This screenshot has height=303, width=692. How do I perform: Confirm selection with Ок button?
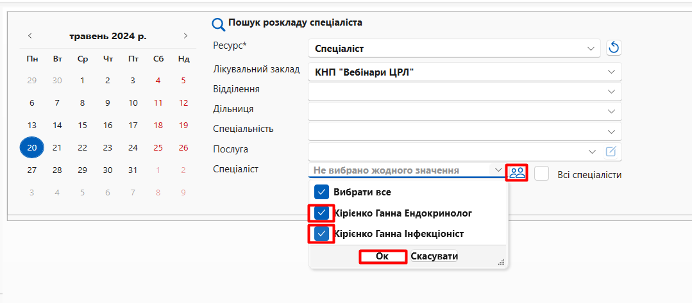383,256
